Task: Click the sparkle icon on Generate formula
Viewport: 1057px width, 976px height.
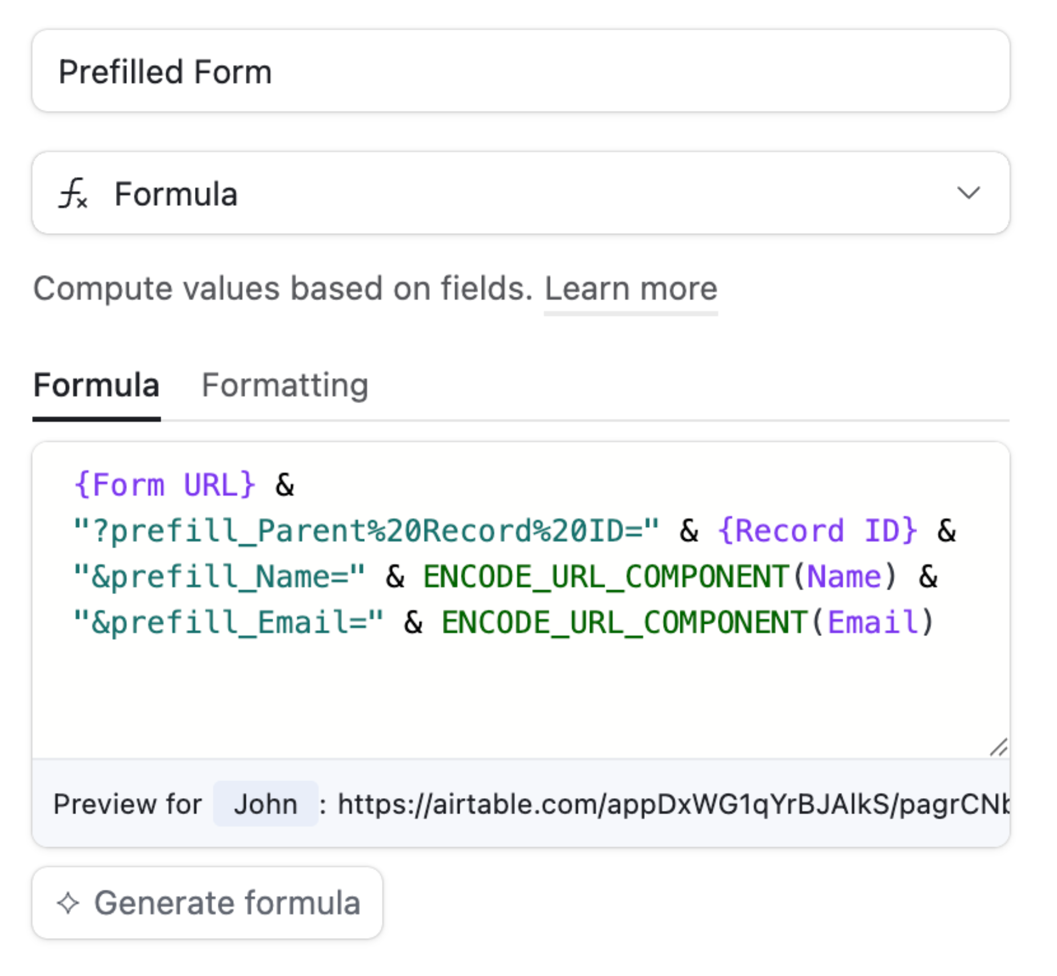Action: coord(69,902)
